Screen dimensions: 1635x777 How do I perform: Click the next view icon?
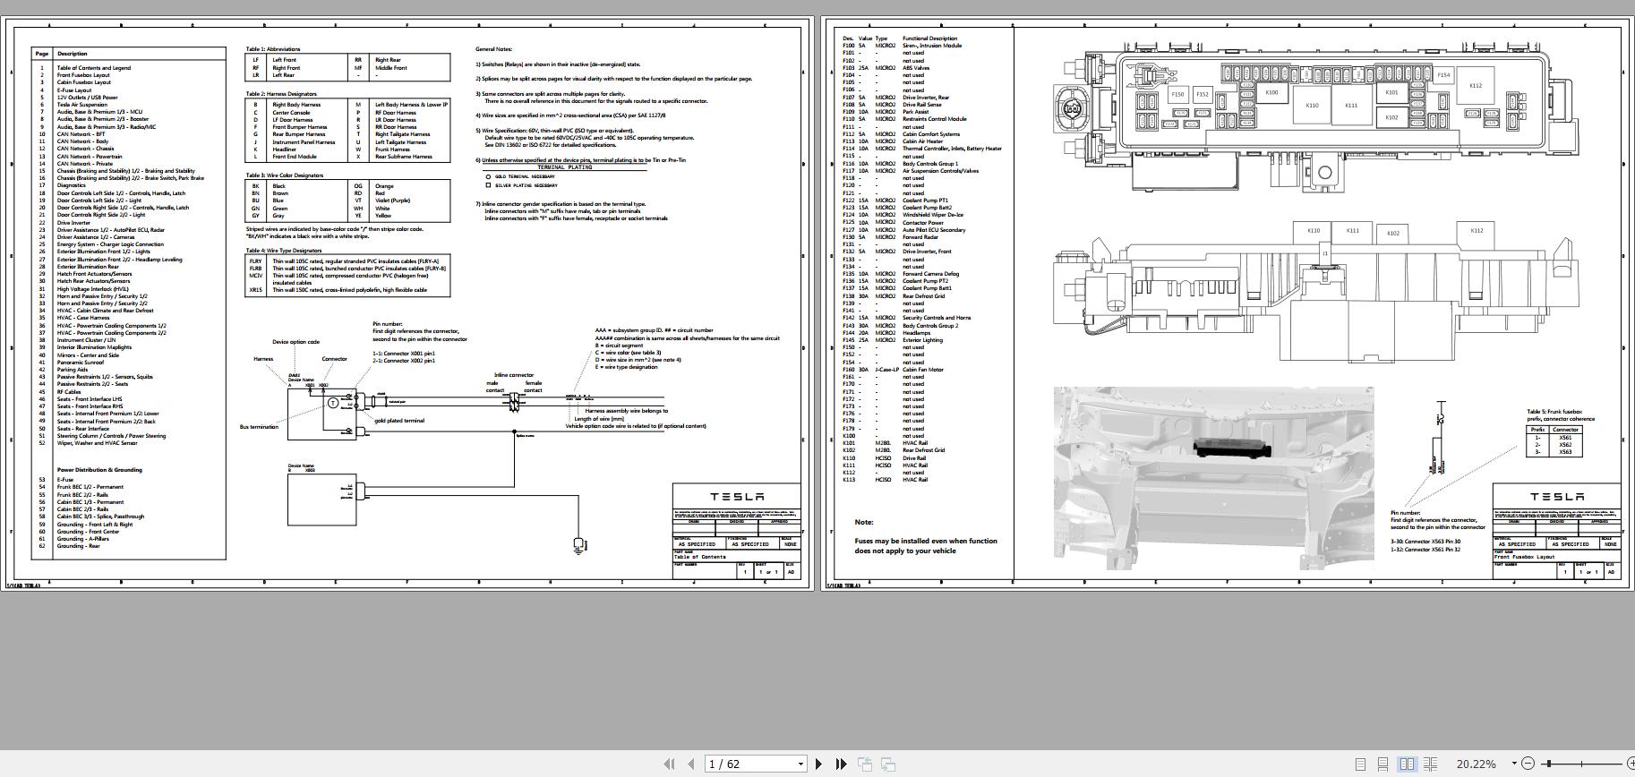(888, 764)
